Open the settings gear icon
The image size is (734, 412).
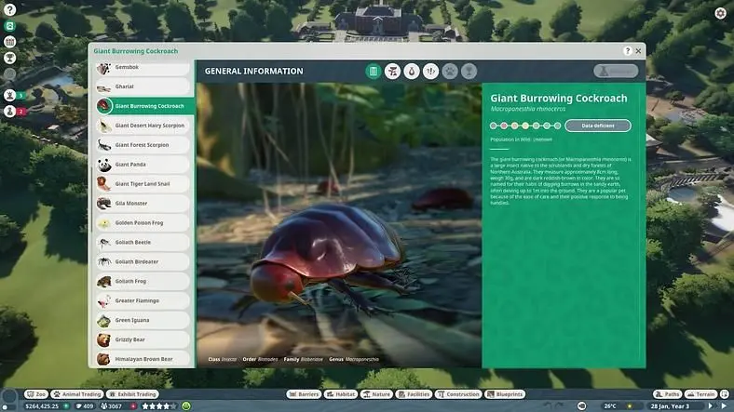720,13
